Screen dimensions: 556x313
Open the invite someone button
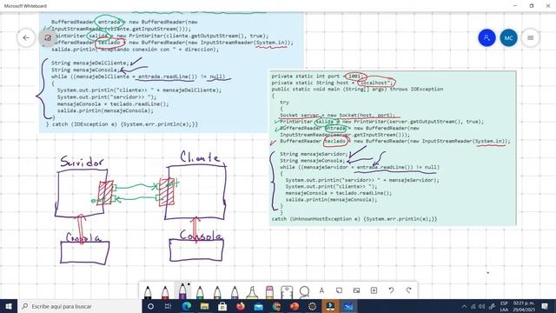tap(486, 37)
